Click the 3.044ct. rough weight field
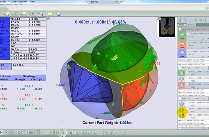This screenshot has width=209, height=137. [x=29, y=65]
